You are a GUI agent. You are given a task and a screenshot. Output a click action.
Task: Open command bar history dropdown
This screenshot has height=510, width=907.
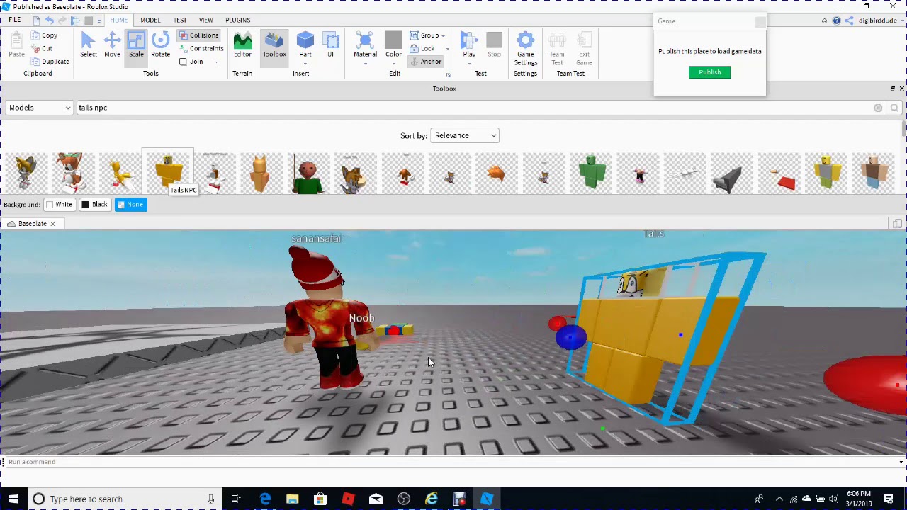pos(901,462)
